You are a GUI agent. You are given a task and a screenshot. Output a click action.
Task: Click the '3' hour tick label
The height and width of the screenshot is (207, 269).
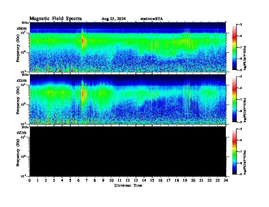54,180
